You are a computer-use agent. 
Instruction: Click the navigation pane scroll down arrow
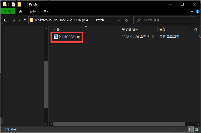point(46,124)
